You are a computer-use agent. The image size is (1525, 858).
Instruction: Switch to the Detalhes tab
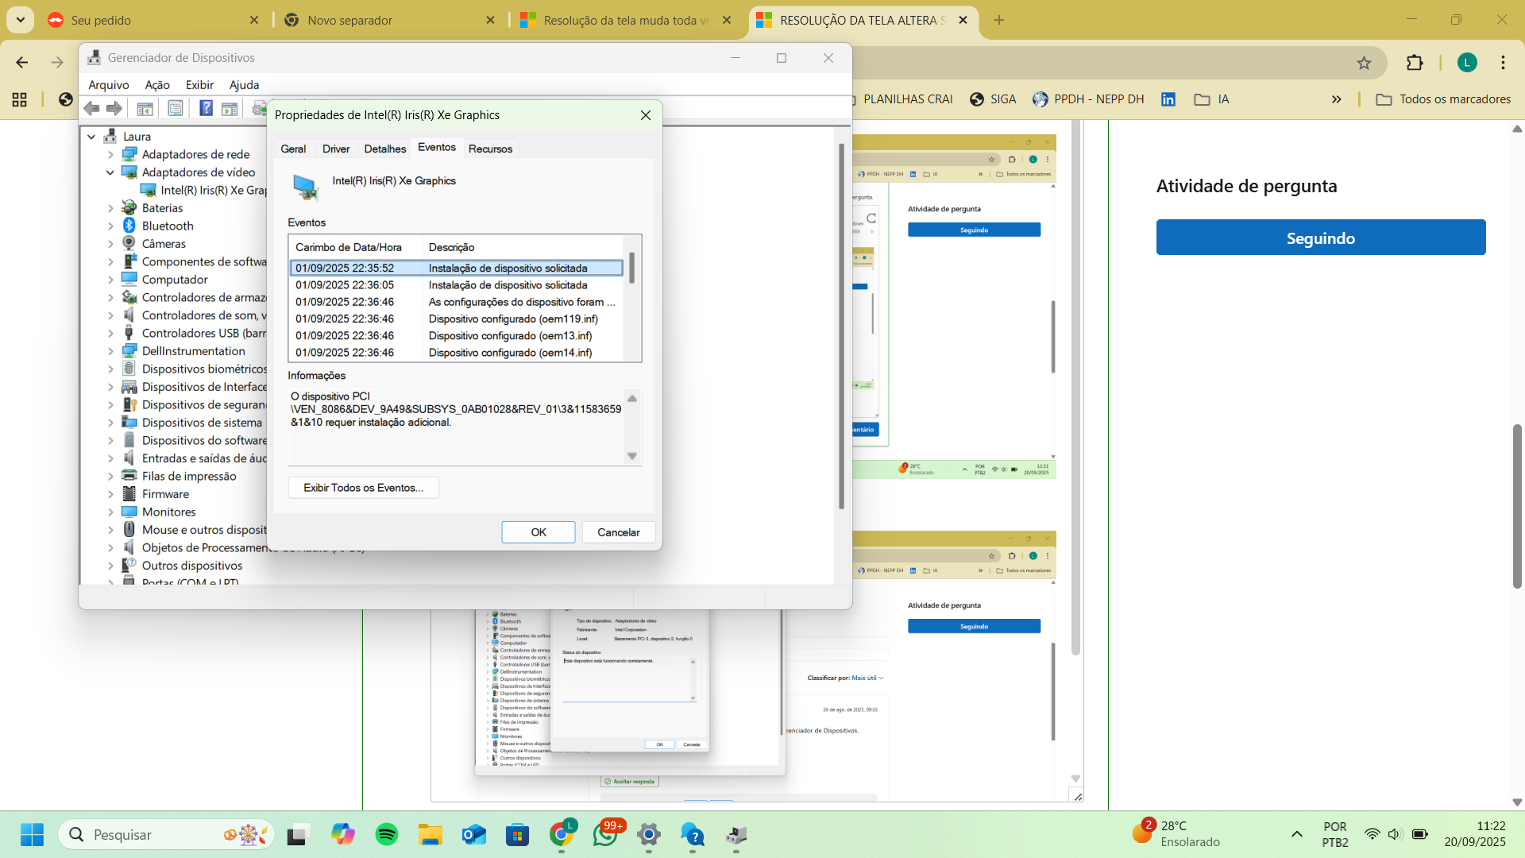tap(385, 149)
